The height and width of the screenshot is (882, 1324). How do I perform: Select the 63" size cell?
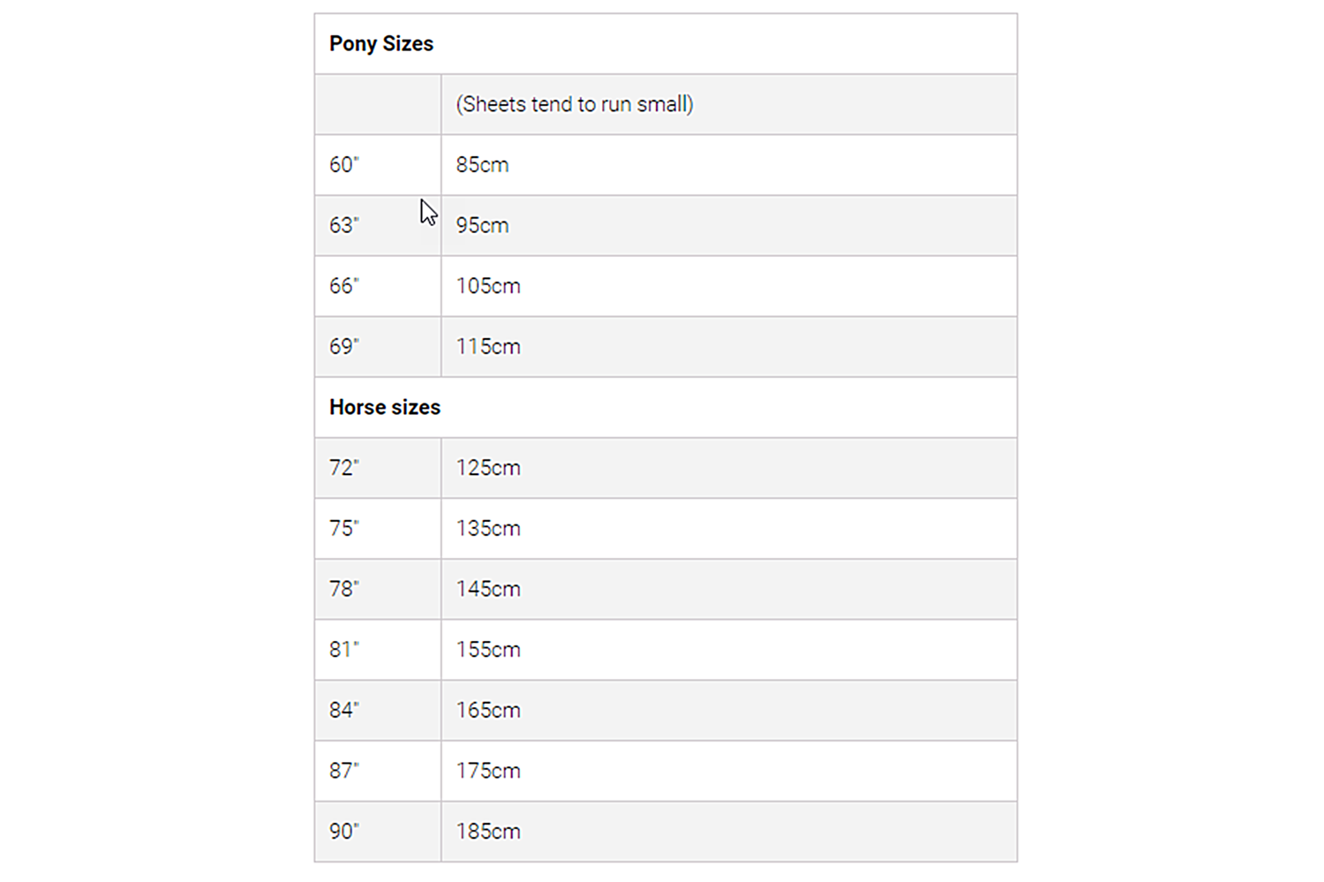point(344,226)
